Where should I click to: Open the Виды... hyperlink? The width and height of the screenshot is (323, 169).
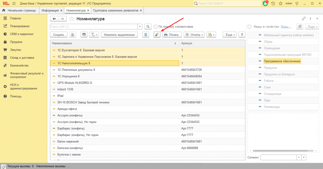(286, 26)
